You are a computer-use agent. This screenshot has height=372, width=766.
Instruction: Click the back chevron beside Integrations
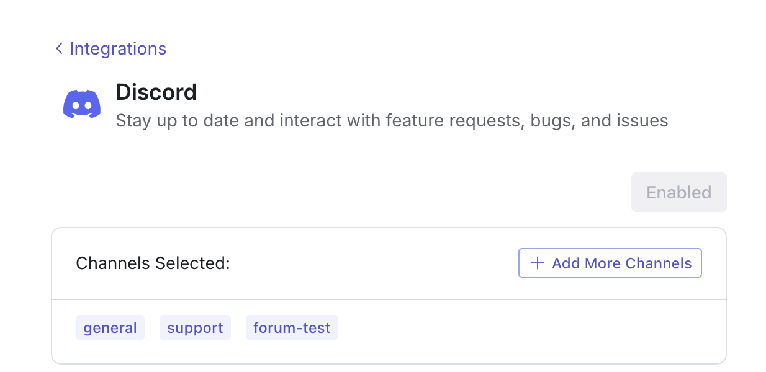click(59, 48)
